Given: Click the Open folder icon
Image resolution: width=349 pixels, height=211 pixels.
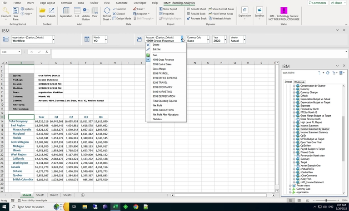Looking at the screenshot, I should 42,12.
